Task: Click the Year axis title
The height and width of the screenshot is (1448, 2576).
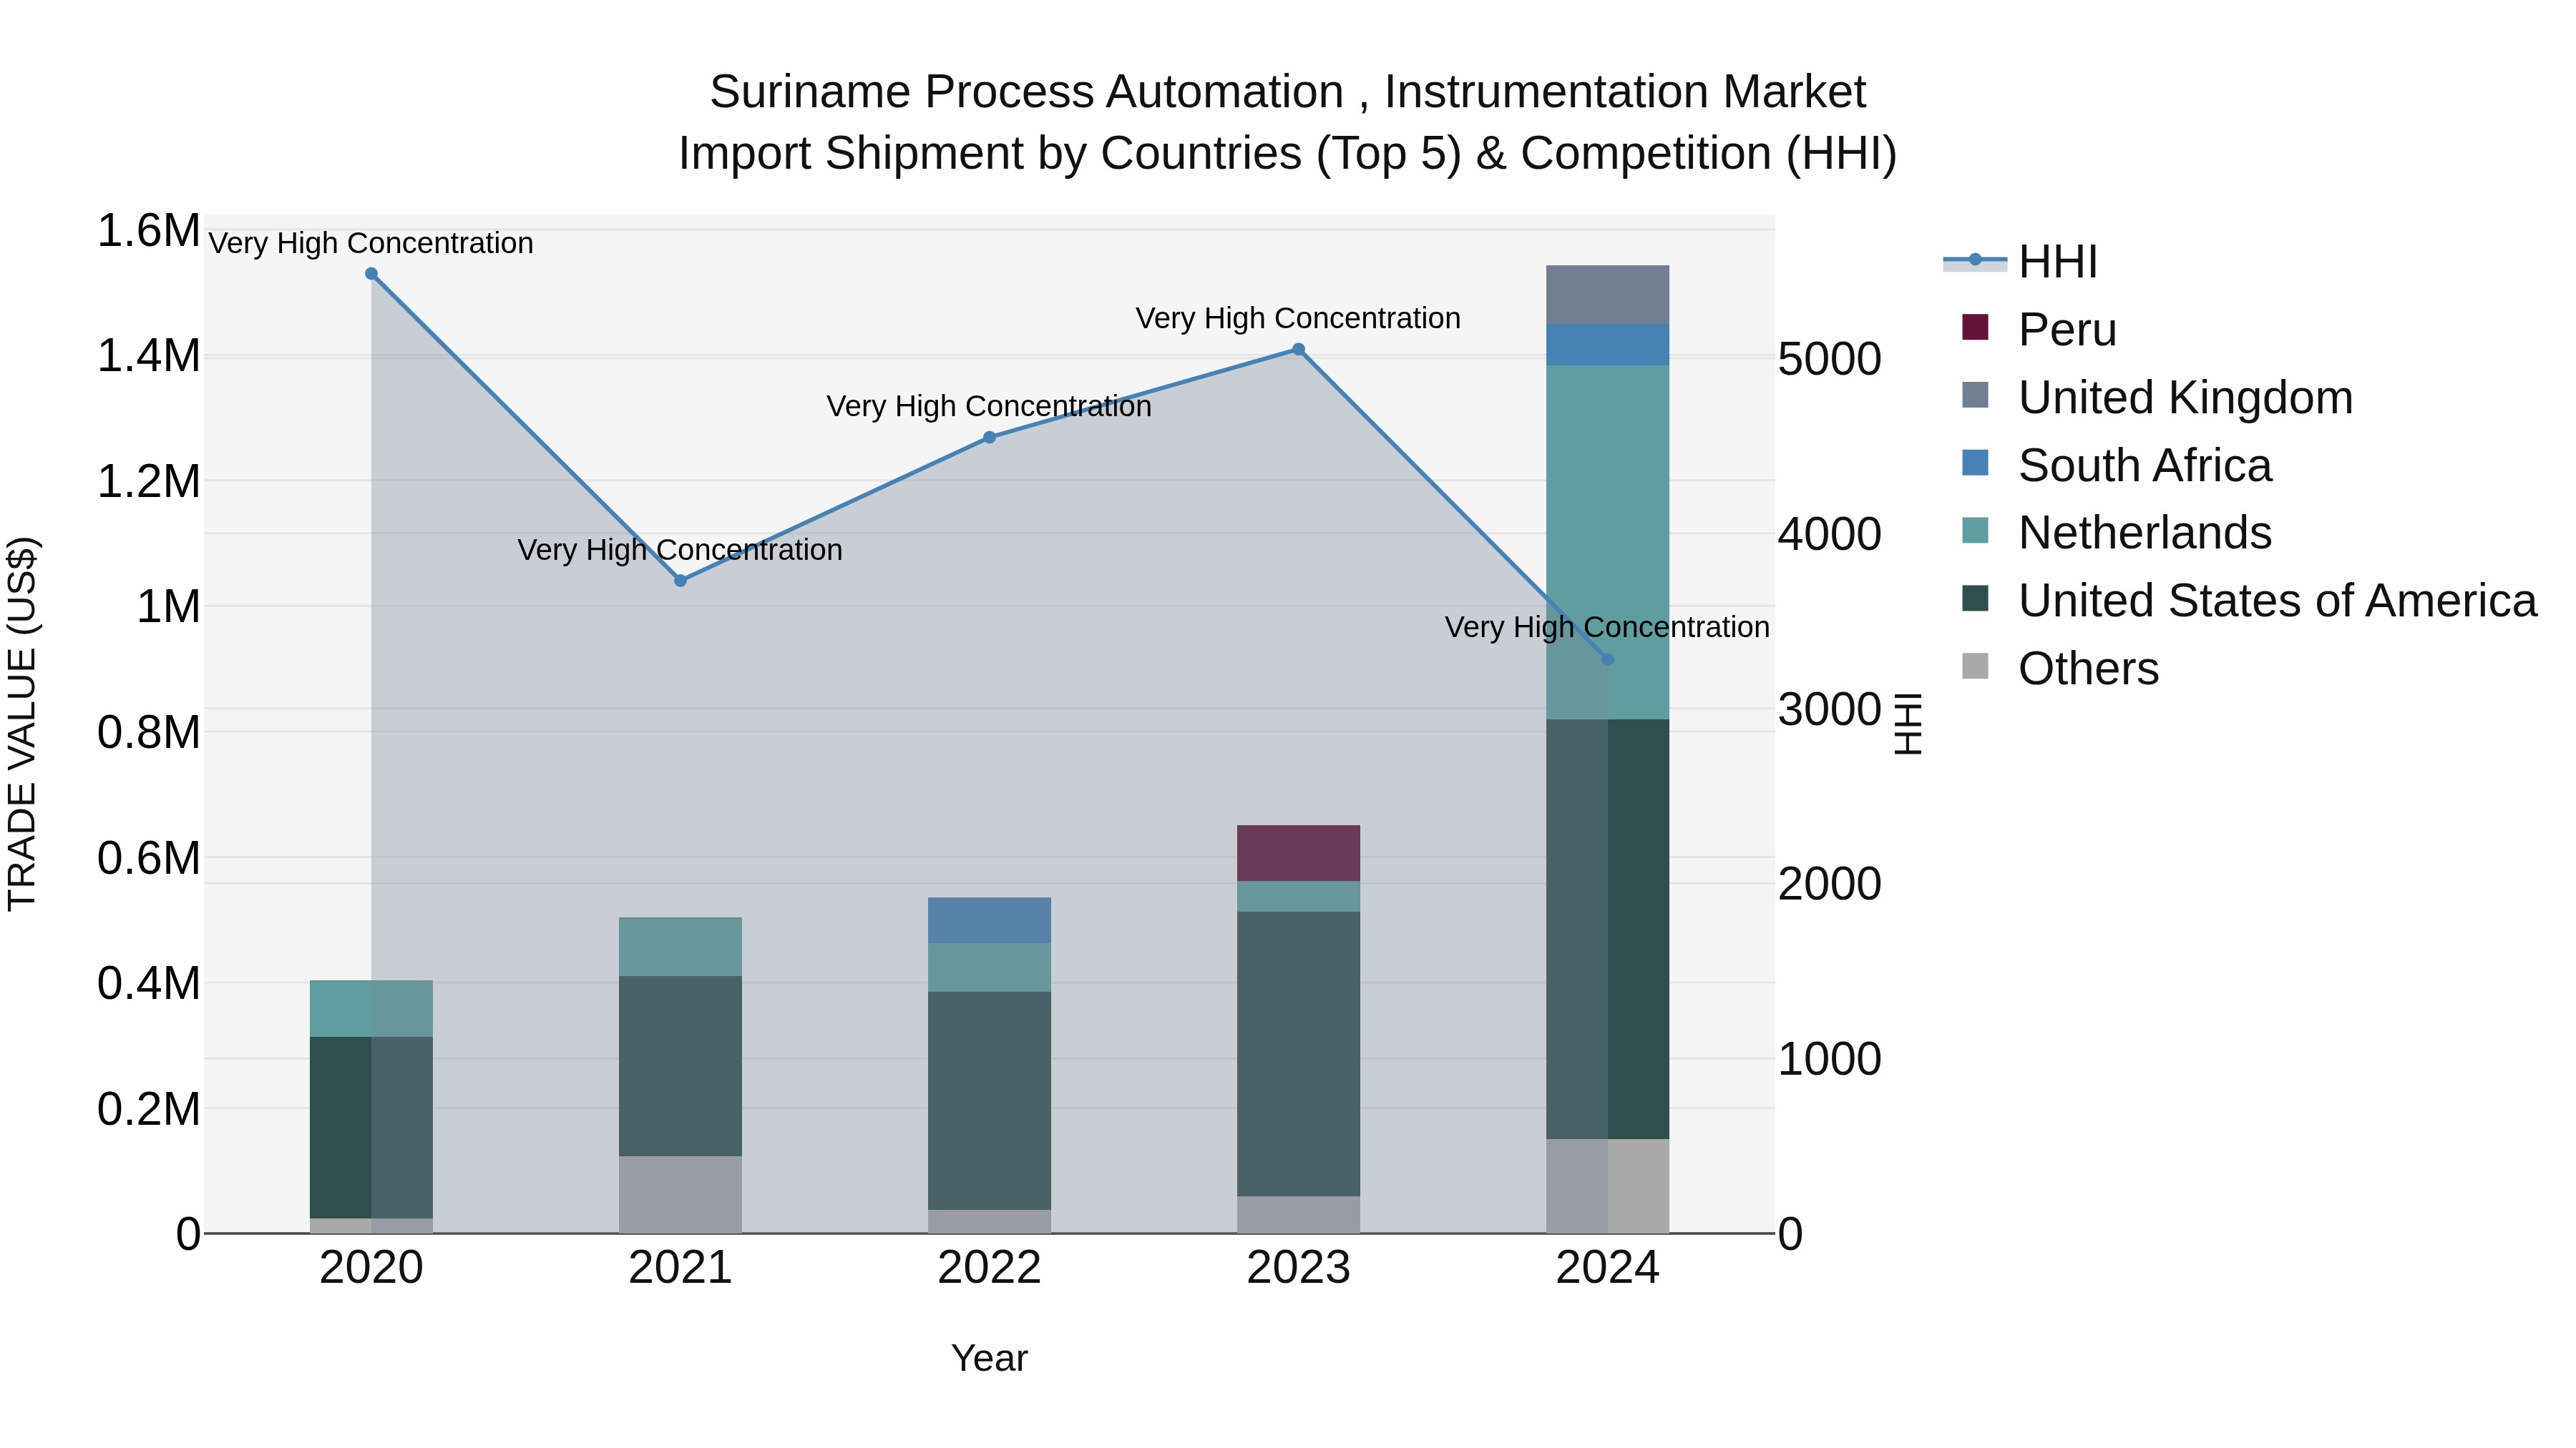Action: 989,1358
